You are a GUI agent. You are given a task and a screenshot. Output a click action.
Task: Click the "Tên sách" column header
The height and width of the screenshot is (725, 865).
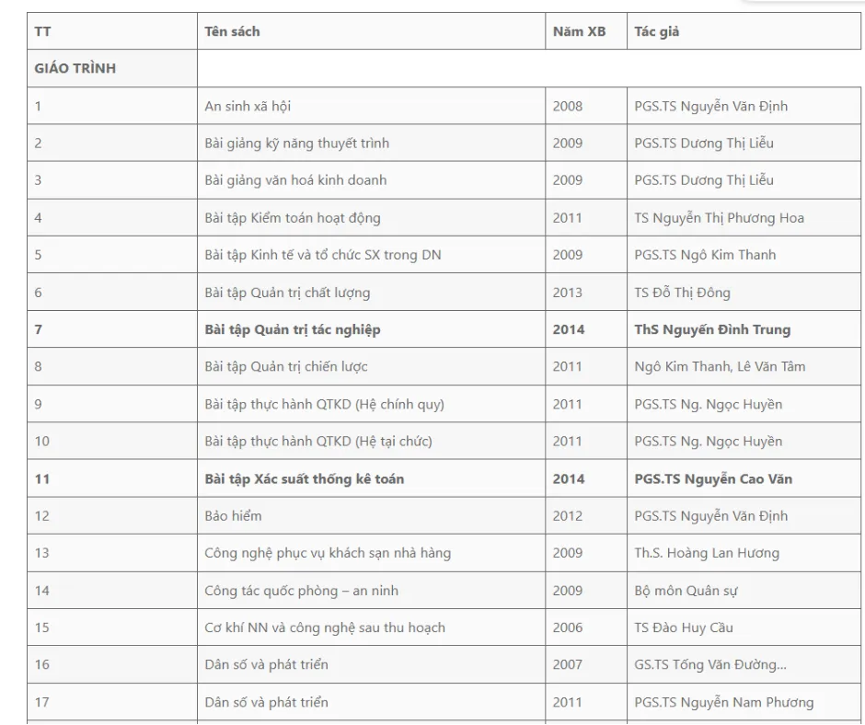pyautogui.click(x=232, y=31)
